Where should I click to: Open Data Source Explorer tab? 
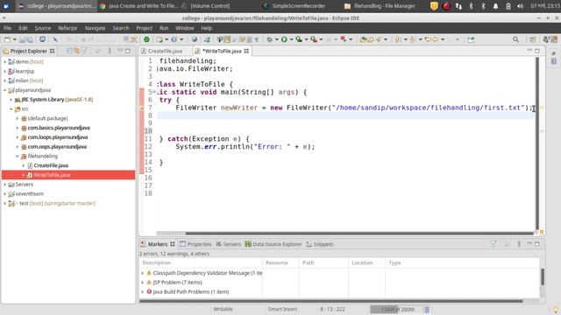(x=273, y=244)
